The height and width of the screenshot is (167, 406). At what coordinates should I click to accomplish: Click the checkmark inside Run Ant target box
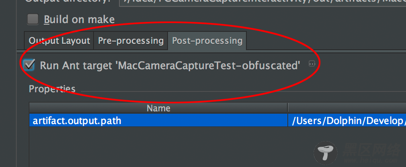point(29,64)
